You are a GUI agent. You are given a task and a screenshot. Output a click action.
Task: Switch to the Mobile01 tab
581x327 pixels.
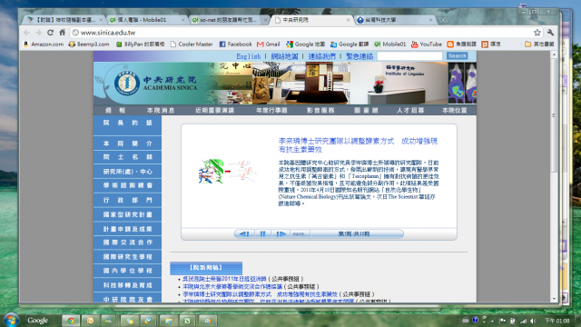[x=147, y=20]
